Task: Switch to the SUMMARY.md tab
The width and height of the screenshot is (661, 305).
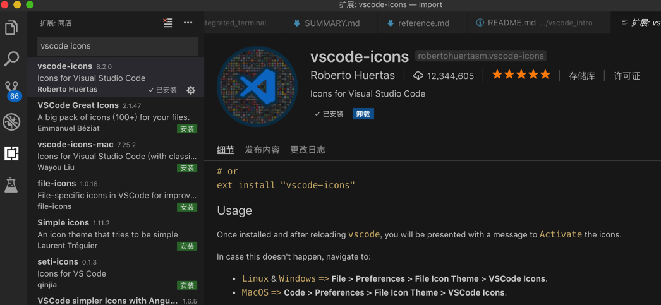Action: [330, 23]
